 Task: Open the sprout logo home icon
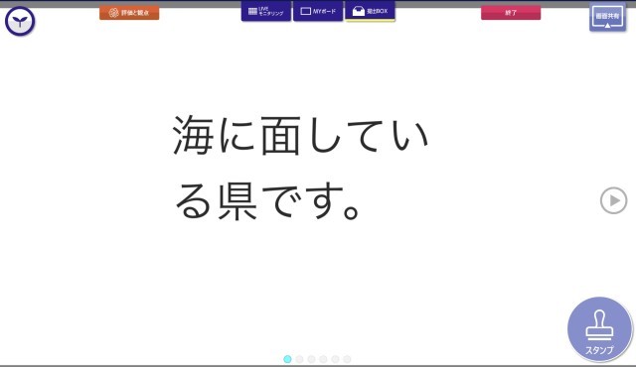(20, 21)
